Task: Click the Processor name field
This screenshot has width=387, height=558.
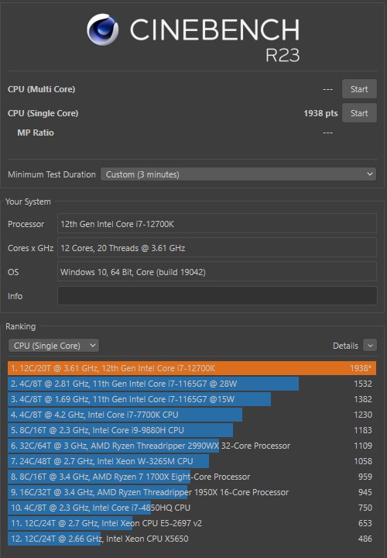Action: tap(217, 224)
